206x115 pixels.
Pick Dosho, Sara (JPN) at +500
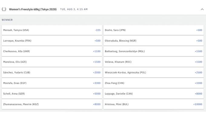point(154,30)
